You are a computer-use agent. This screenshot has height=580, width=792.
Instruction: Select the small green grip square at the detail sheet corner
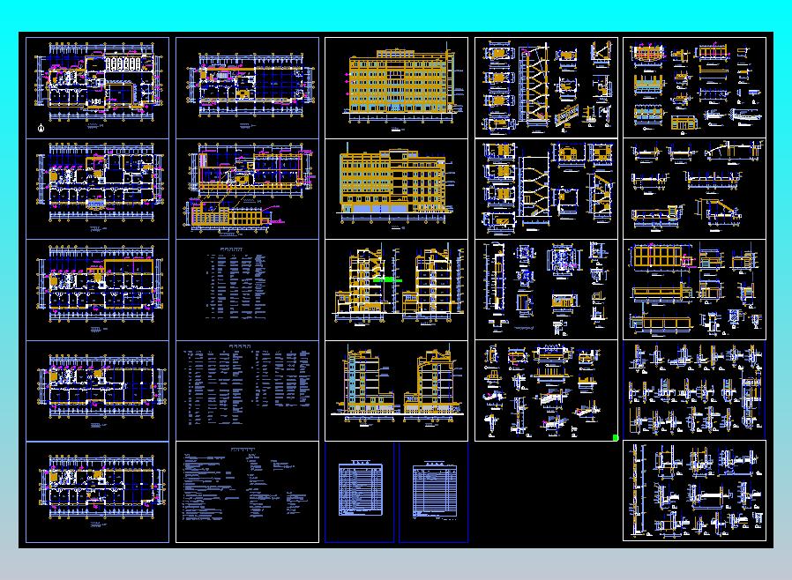coord(616,438)
